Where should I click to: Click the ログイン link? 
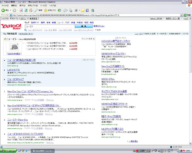(23, 19)
